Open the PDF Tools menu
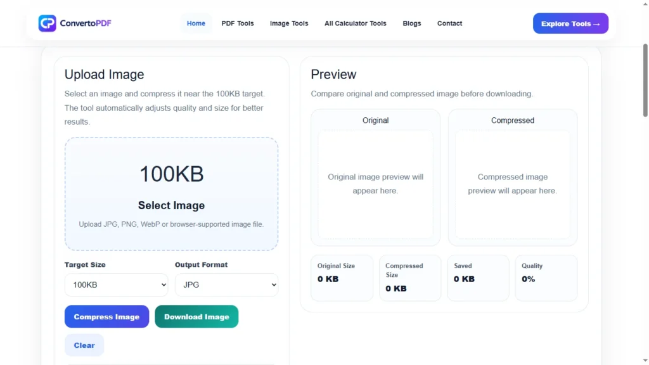Viewport: 649px width, 365px height. pos(238,23)
